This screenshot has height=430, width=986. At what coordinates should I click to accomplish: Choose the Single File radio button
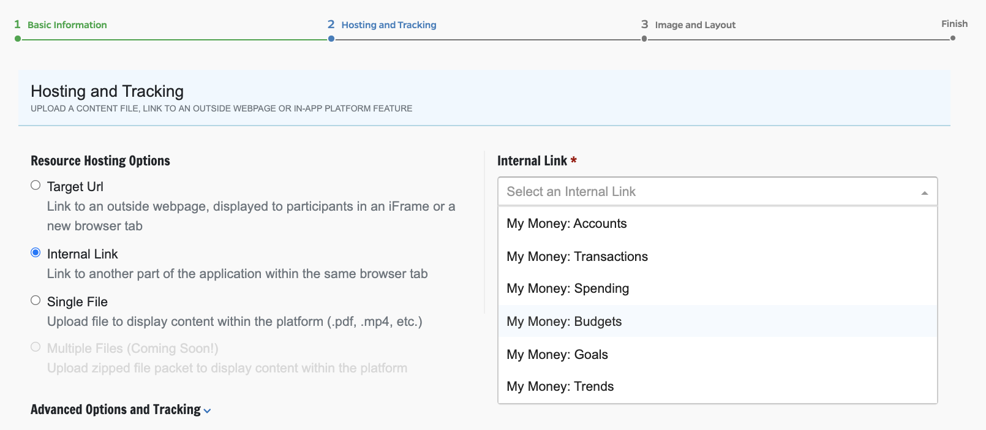coord(36,301)
